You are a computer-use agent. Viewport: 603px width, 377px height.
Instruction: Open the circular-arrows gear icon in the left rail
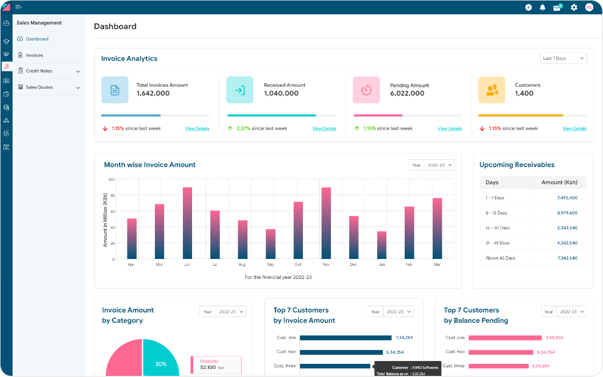coord(6,133)
